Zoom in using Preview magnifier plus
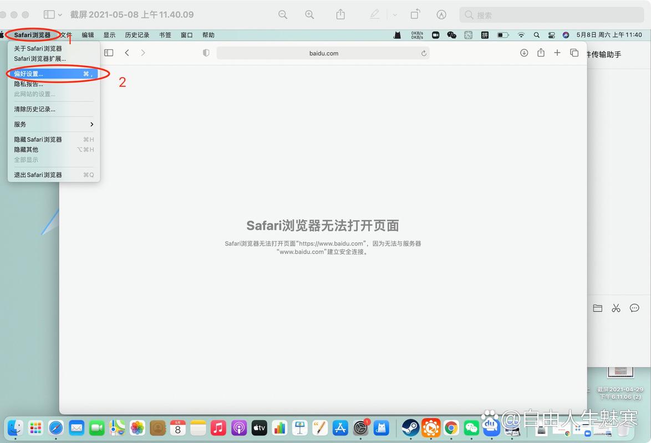 click(309, 15)
